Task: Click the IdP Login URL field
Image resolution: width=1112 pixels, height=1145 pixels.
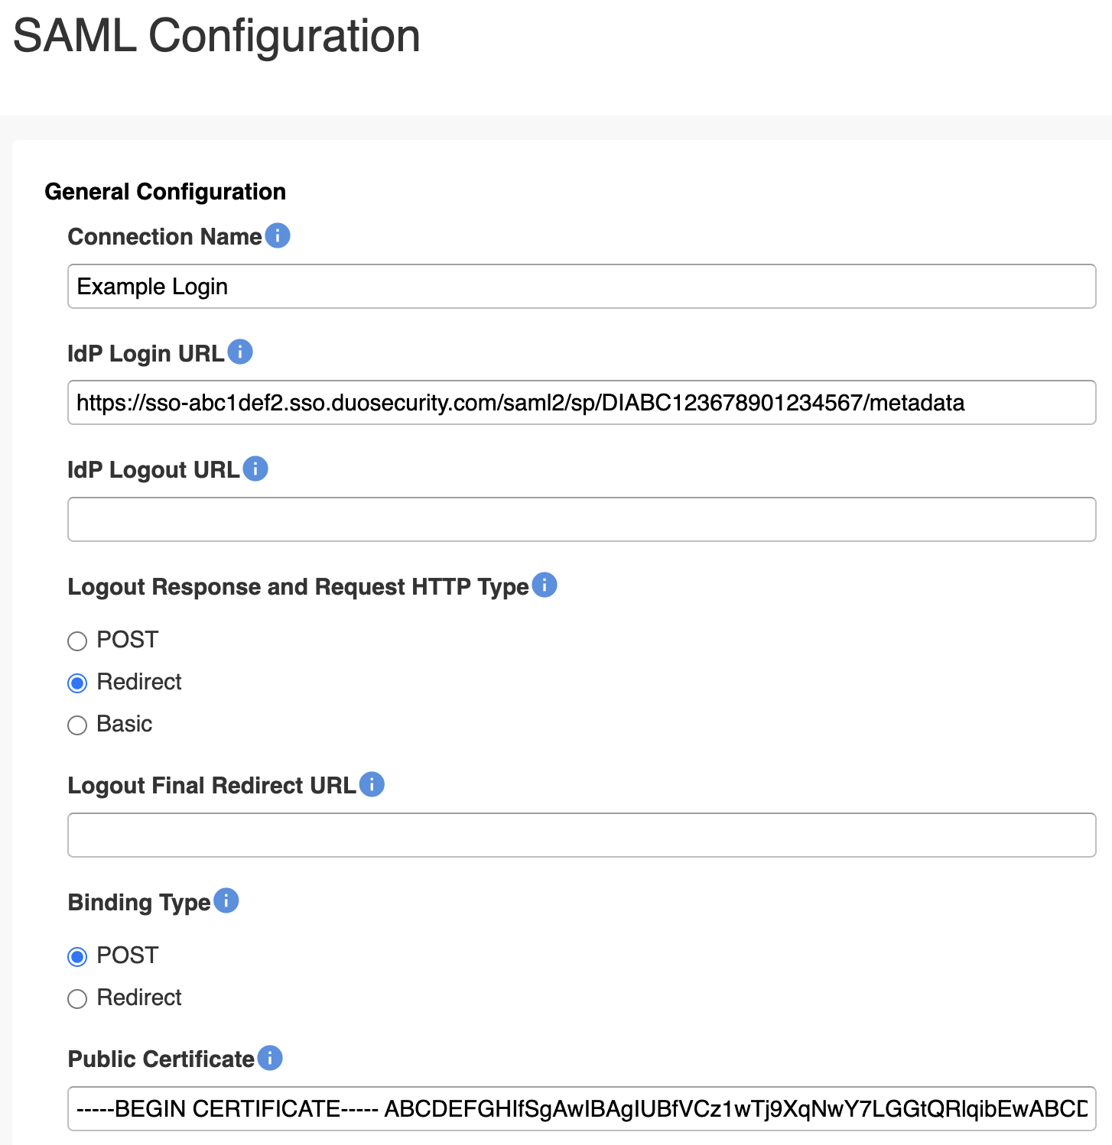Action: click(x=581, y=403)
